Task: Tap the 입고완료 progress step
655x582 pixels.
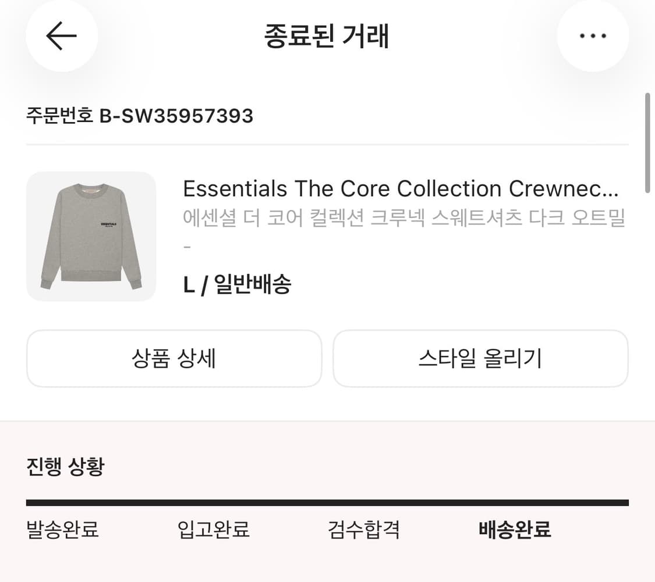Action: click(x=214, y=530)
